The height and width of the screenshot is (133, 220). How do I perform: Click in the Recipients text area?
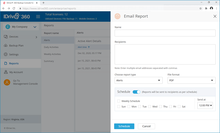pyautogui.click(x=165, y=54)
